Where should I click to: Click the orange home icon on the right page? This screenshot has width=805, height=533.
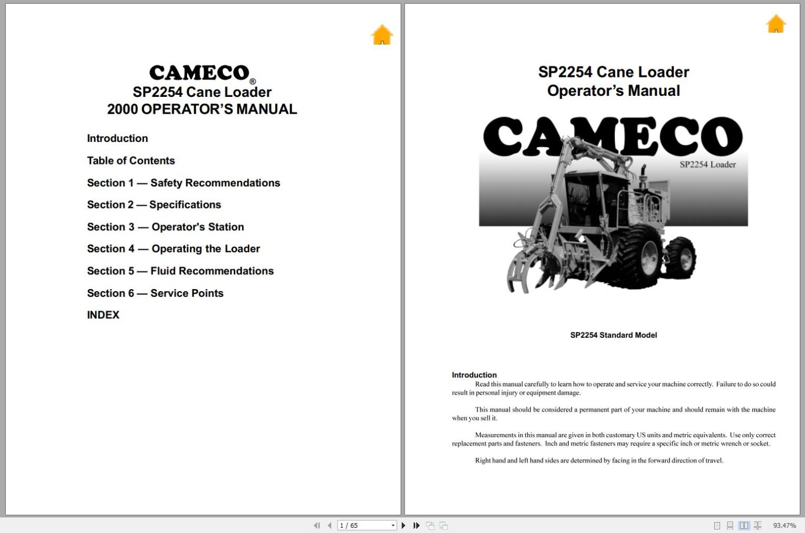pyautogui.click(x=776, y=24)
